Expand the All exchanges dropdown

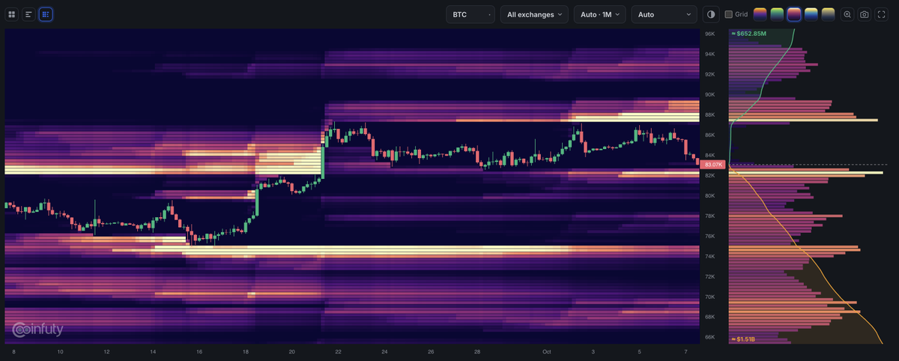pyautogui.click(x=534, y=14)
